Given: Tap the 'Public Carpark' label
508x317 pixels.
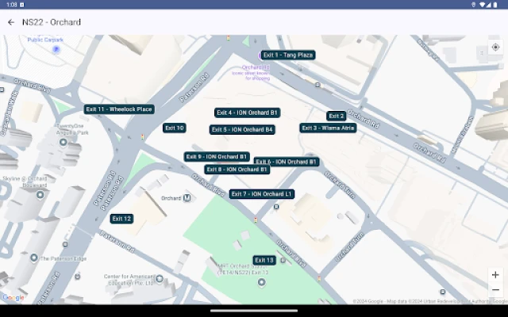Looking at the screenshot, I should [45, 40].
